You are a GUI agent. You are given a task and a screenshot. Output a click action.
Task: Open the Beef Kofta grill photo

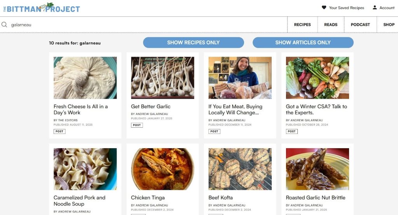tap(240, 169)
